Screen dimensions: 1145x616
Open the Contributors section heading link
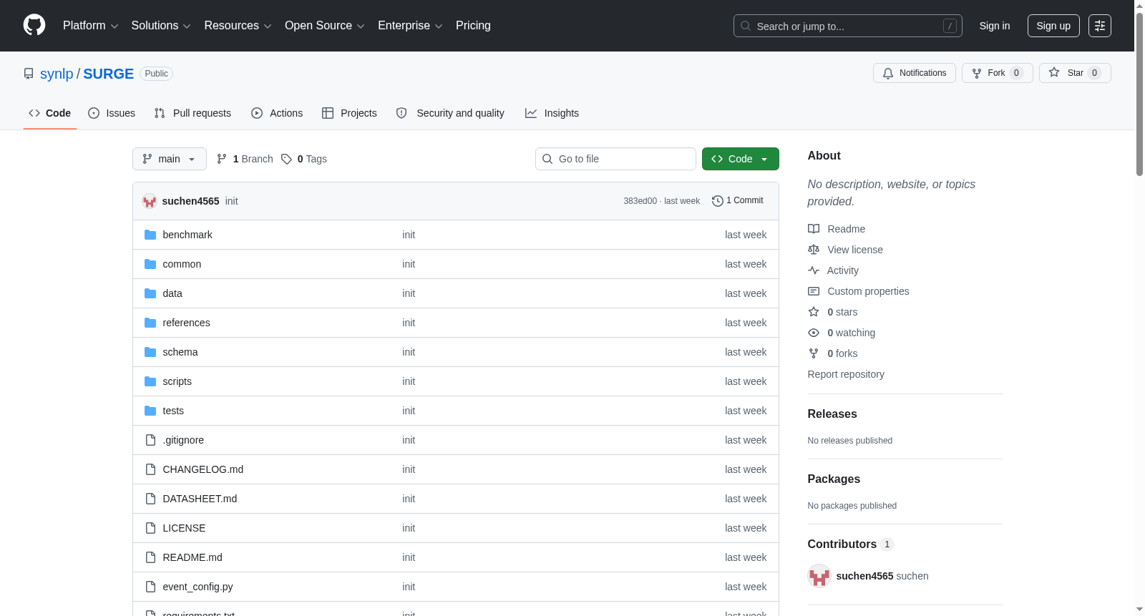pos(851,544)
